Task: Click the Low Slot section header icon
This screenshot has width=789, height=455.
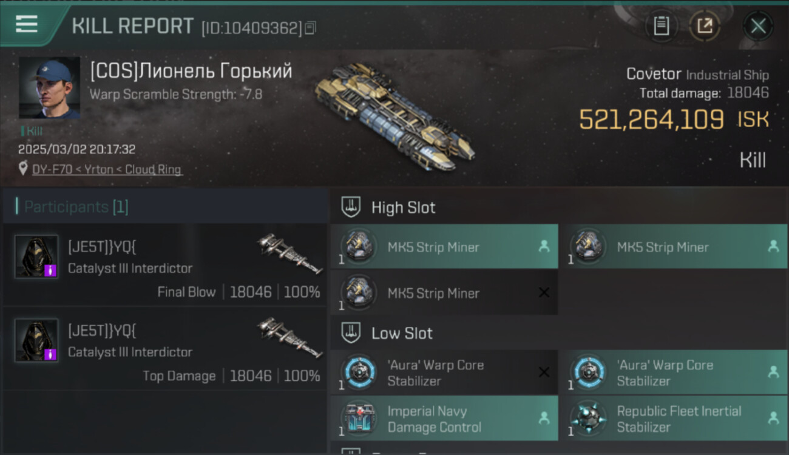Action: pyautogui.click(x=351, y=333)
